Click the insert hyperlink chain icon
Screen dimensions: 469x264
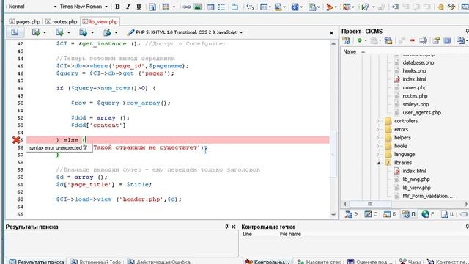coord(187,7)
